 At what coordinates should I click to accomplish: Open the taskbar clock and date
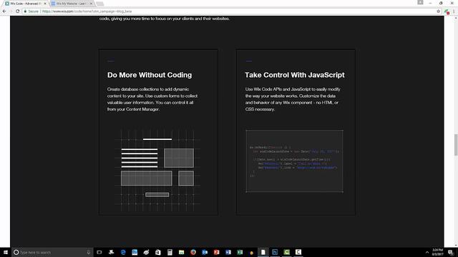437,252
